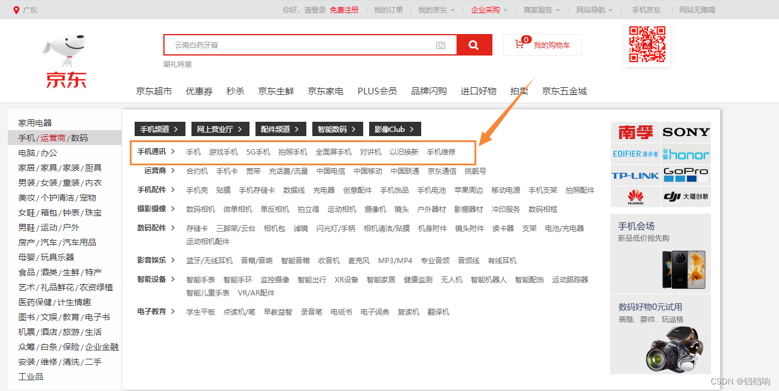Click 你好，请登录 link

coord(304,10)
